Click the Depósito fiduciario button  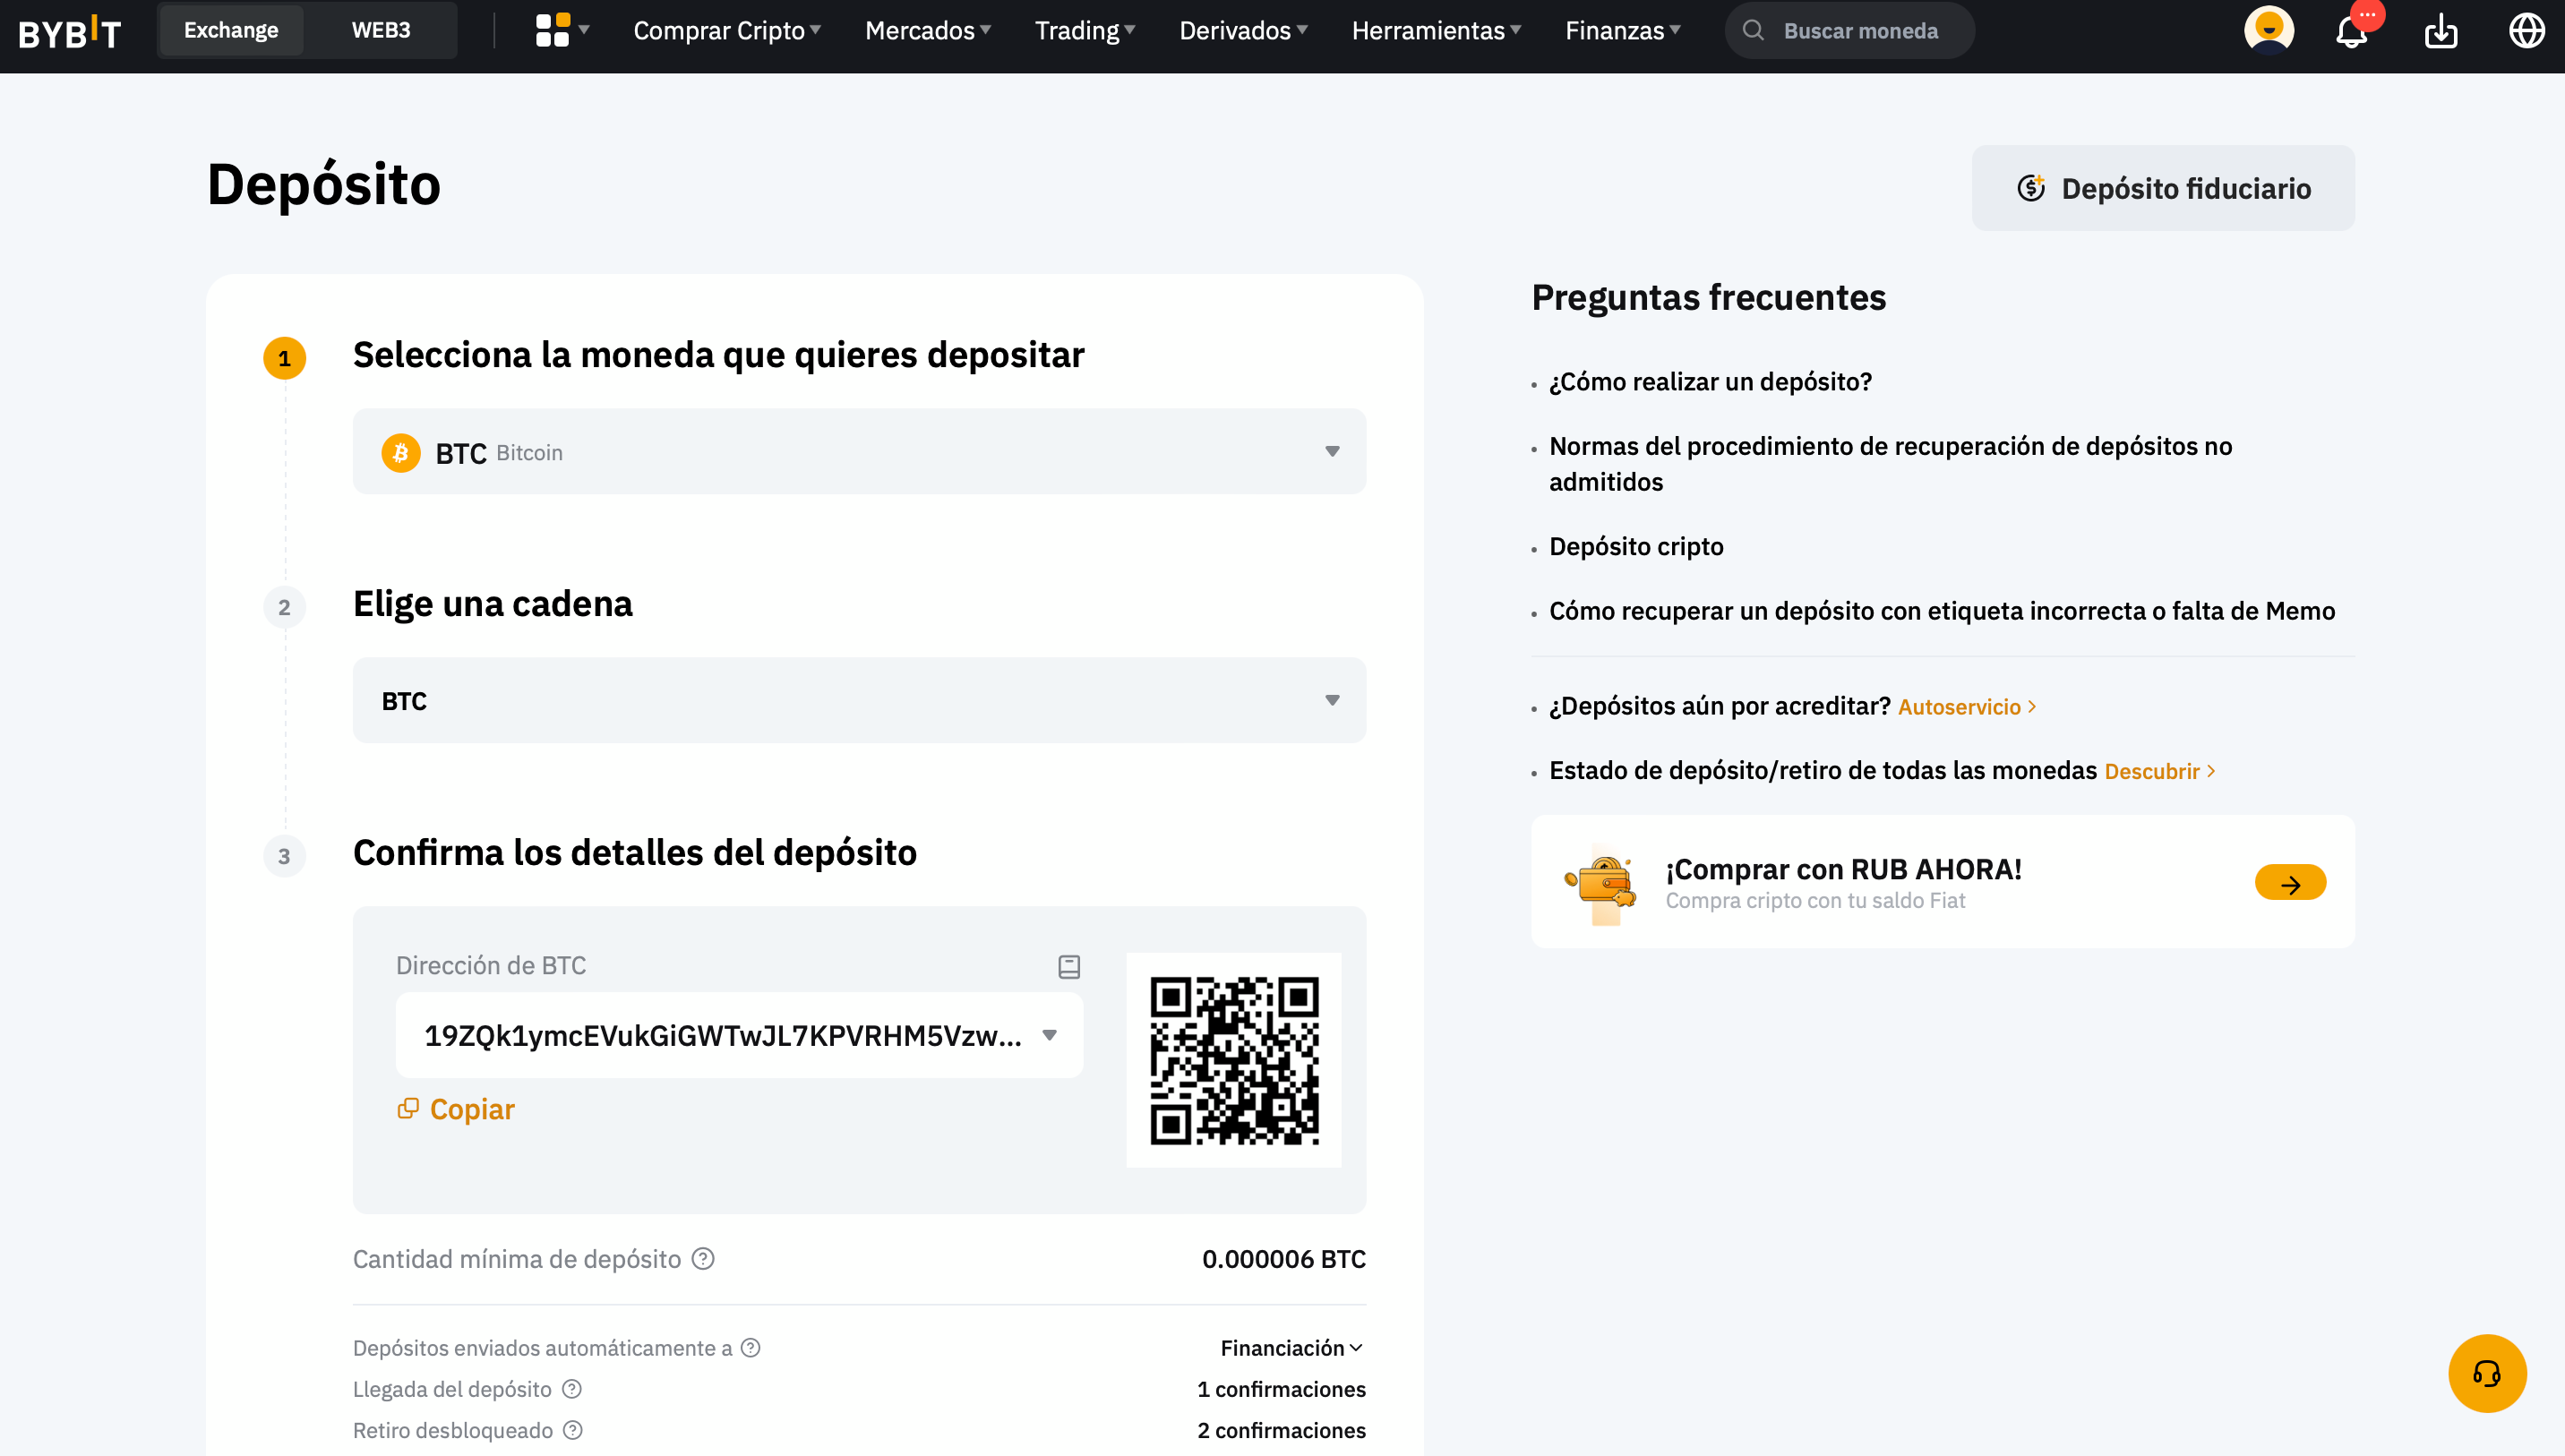2163,188
